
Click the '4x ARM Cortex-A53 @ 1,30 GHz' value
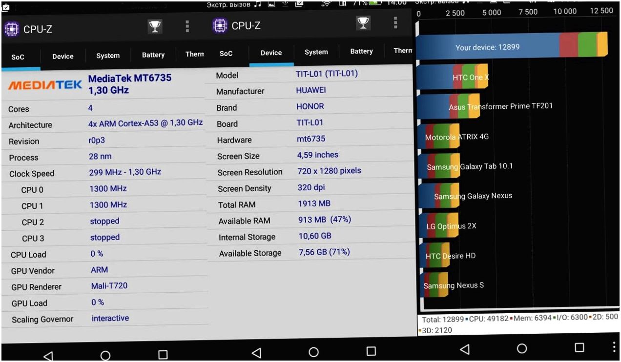point(145,123)
